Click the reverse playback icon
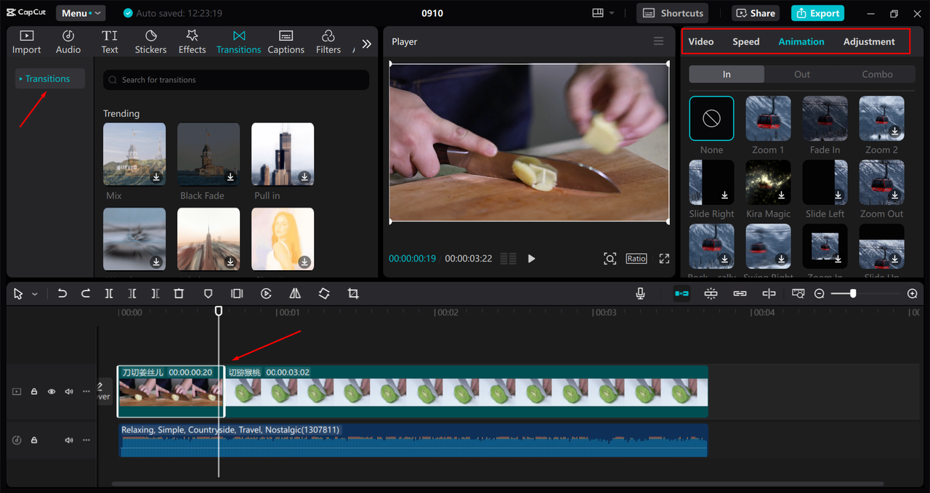 (x=266, y=293)
